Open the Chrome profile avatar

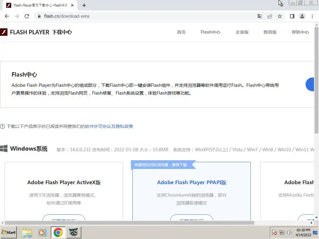tap(302, 16)
